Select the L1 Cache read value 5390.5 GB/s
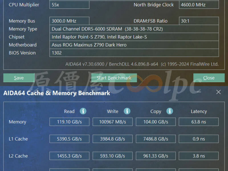Screen dimensions: 228x171 [69, 139]
